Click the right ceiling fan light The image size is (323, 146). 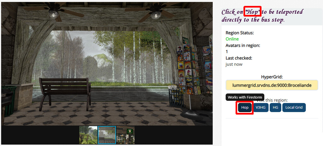coord(156,14)
